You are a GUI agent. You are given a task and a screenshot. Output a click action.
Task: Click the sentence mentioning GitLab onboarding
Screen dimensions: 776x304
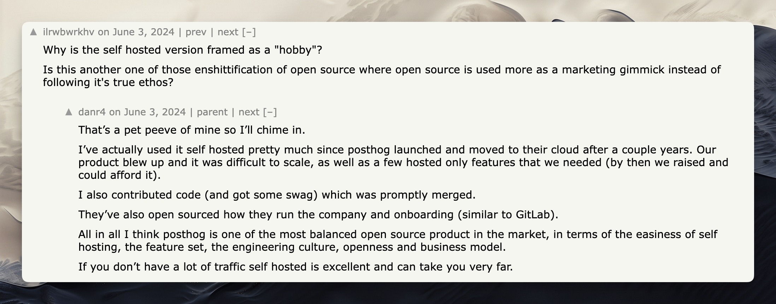coord(318,215)
